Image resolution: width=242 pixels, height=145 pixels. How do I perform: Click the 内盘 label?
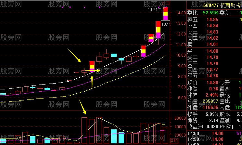(x=224, y=107)
